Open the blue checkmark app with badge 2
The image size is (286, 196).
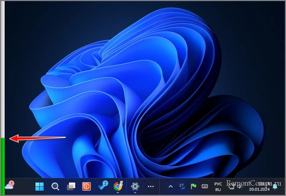[x=103, y=186]
